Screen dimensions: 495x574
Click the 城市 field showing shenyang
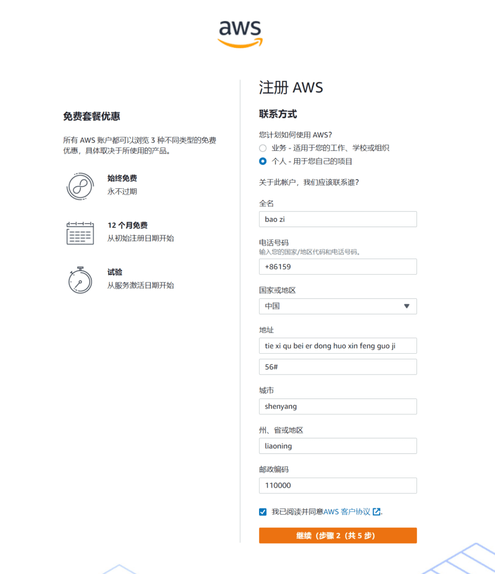coord(337,406)
